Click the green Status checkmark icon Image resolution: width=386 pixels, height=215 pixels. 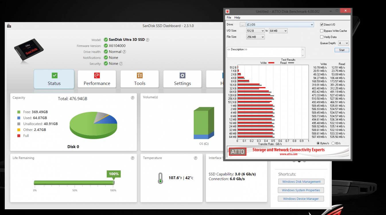(x=55, y=75)
